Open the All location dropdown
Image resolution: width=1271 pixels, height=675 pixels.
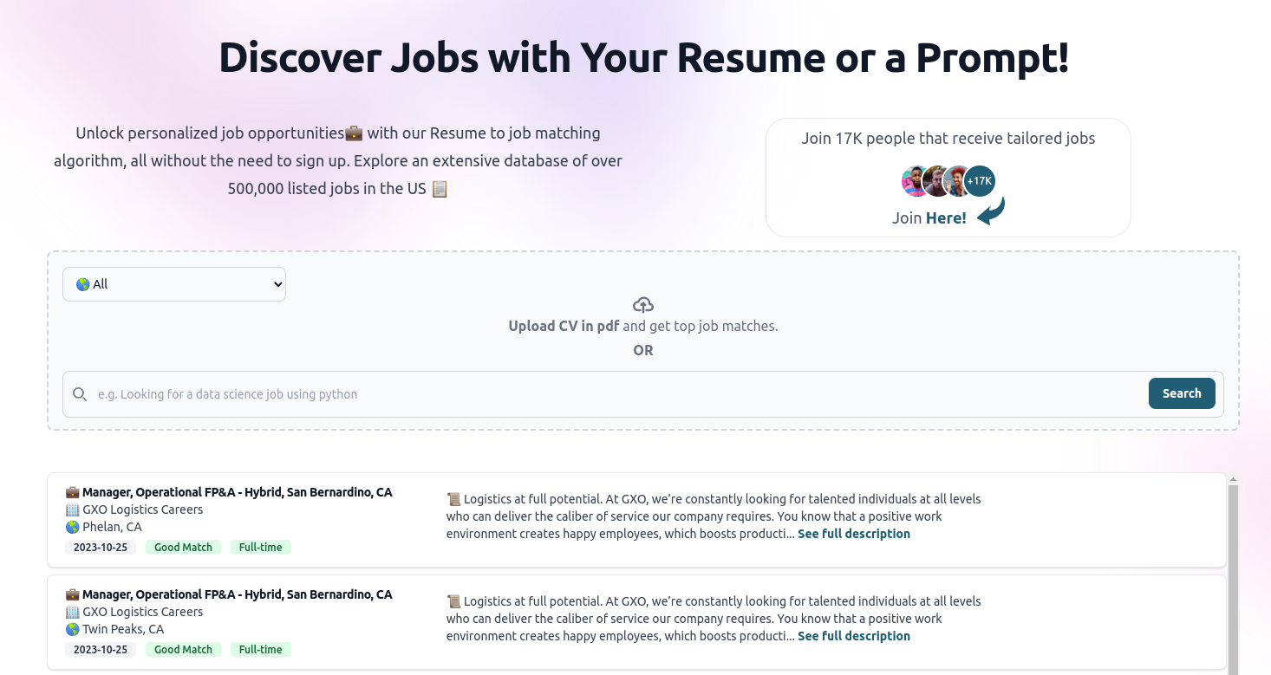point(174,284)
